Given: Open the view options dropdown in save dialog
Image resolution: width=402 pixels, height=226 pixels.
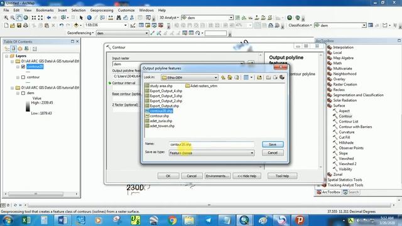Looking at the screenshot, I should [x=251, y=77].
